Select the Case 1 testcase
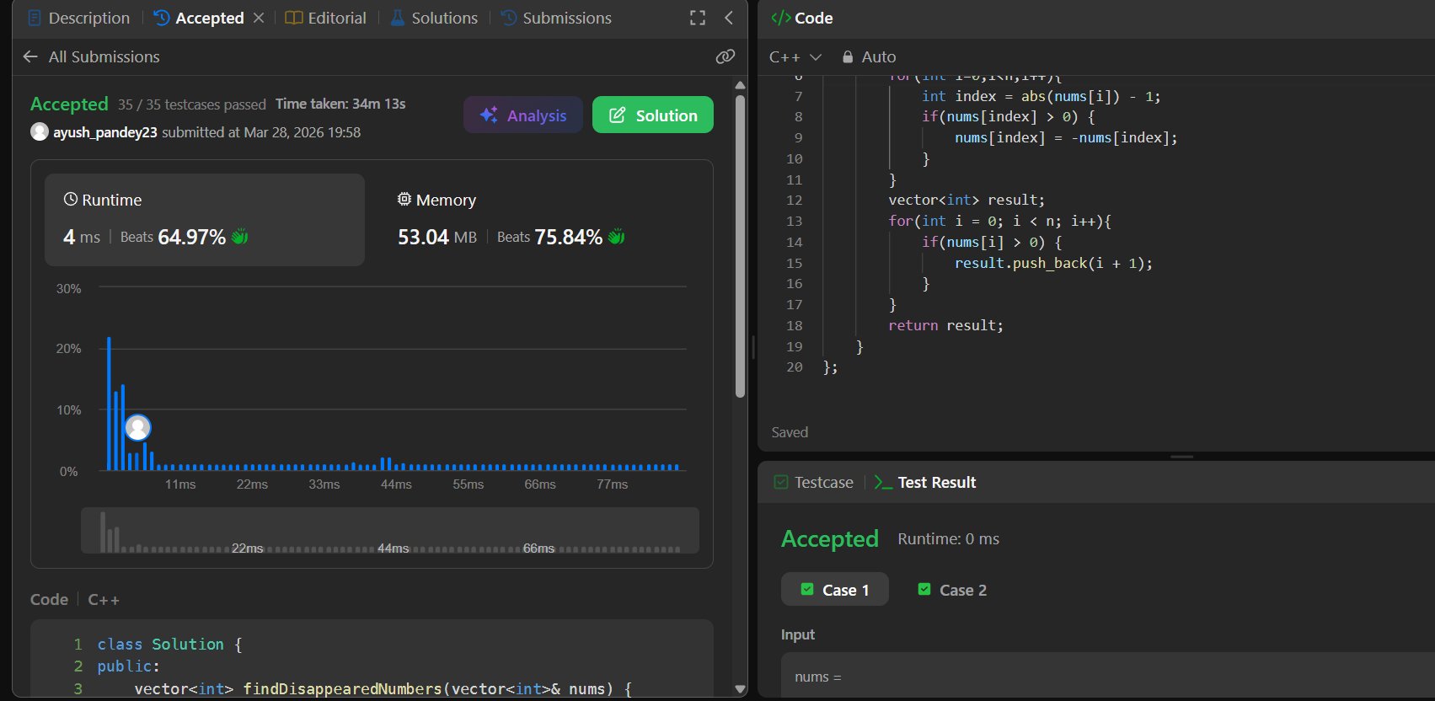Image resolution: width=1435 pixels, height=701 pixels. (x=834, y=590)
